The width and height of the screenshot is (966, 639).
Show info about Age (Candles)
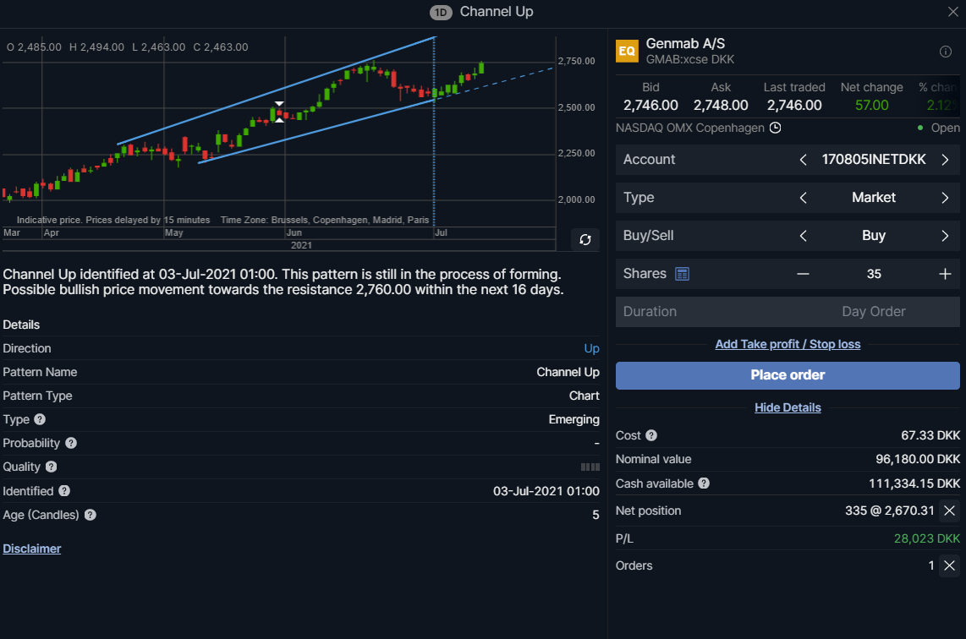coord(90,515)
